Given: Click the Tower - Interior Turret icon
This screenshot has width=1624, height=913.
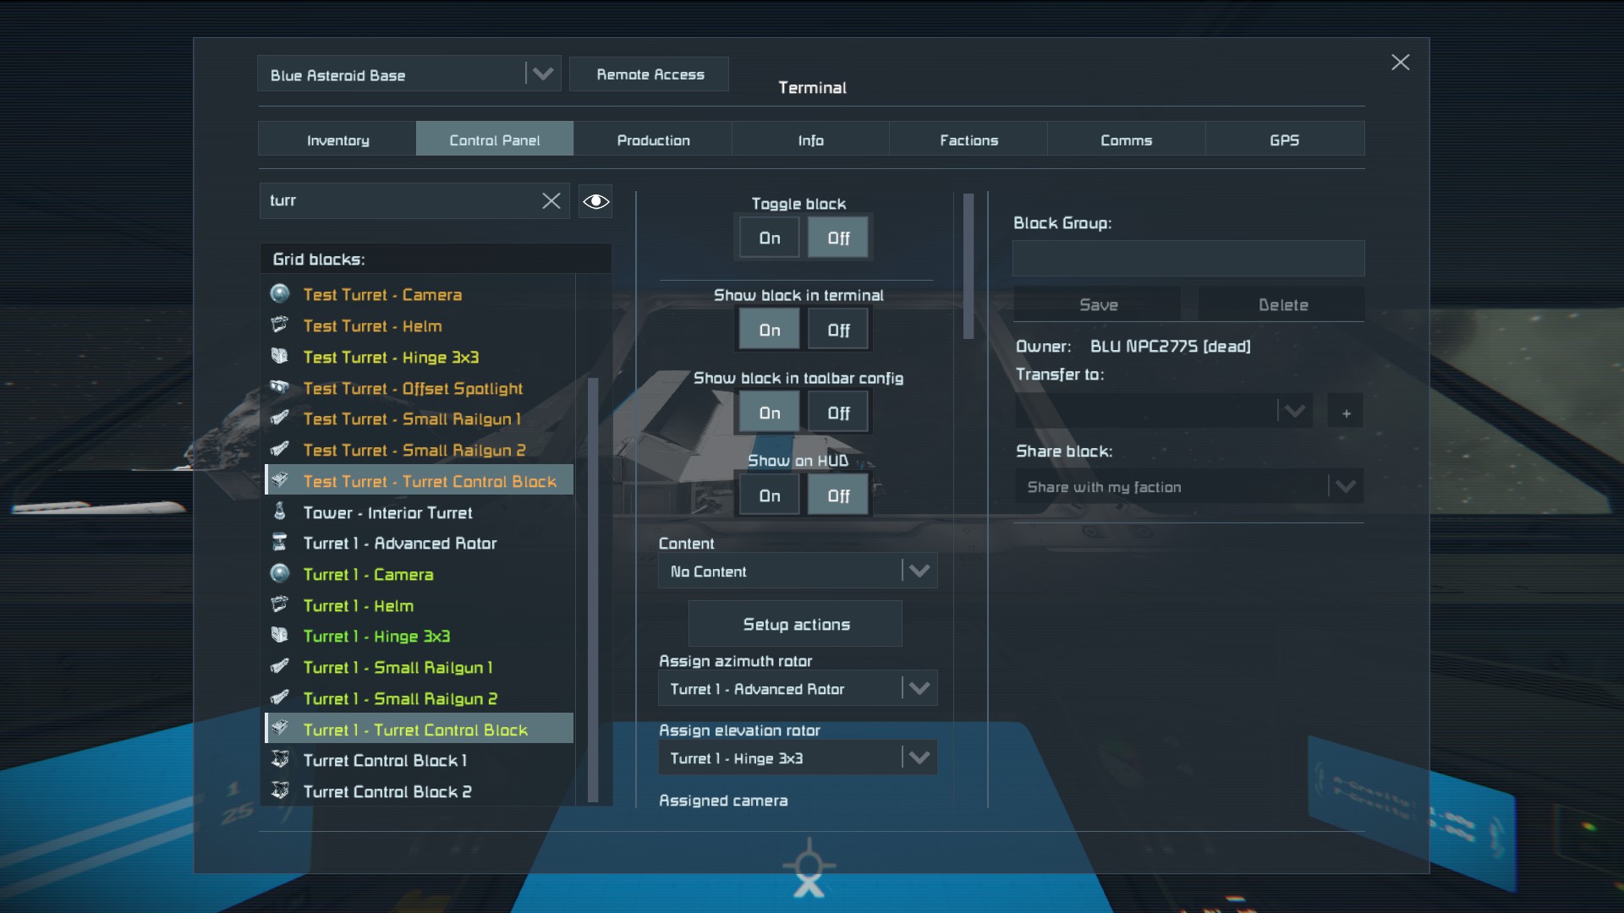Looking at the screenshot, I should point(280,511).
